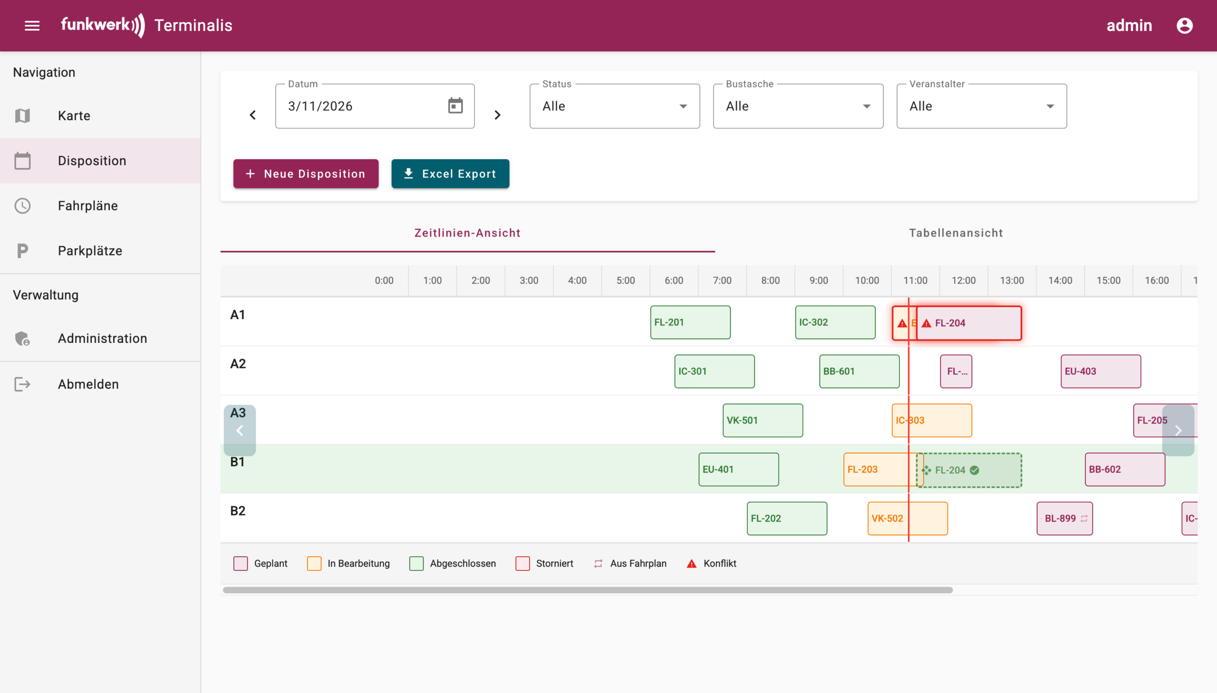Viewport: 1217px width, 693px height.
Task: Click the Abmelden logout icon
Action: 22,384
